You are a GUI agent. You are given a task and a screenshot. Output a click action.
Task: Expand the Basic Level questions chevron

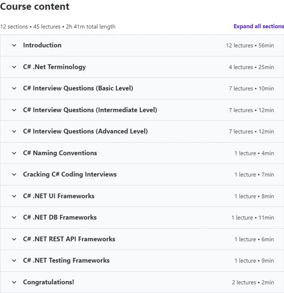tap(14, 88)
